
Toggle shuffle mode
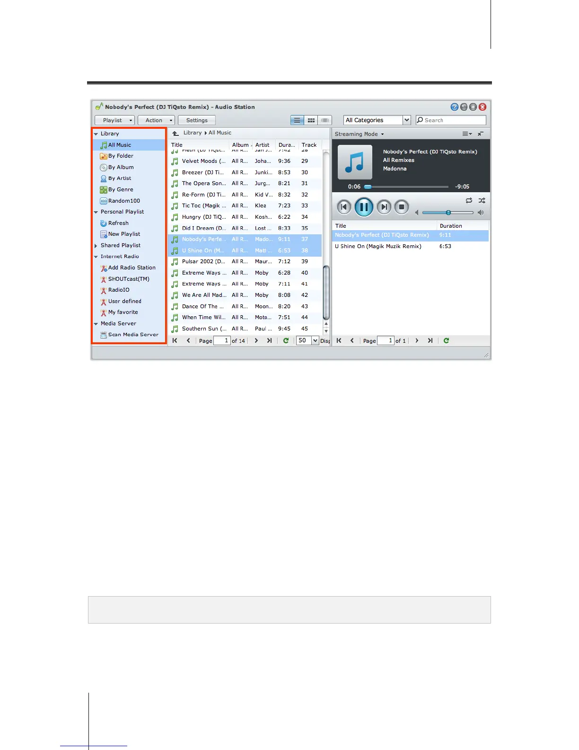pos(482,201)
